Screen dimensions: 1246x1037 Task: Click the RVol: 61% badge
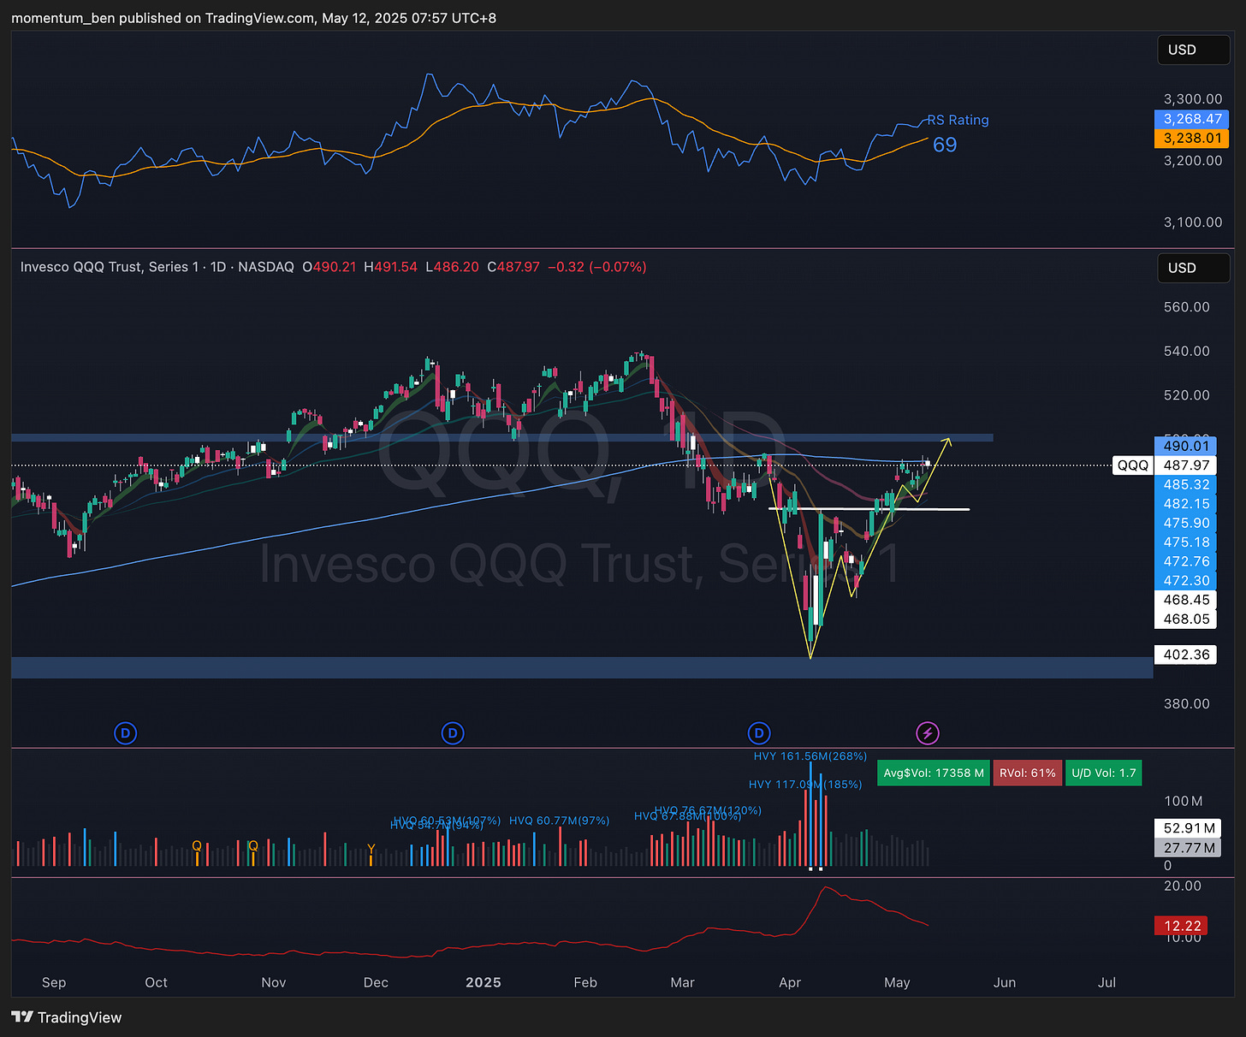[1027, 773]
